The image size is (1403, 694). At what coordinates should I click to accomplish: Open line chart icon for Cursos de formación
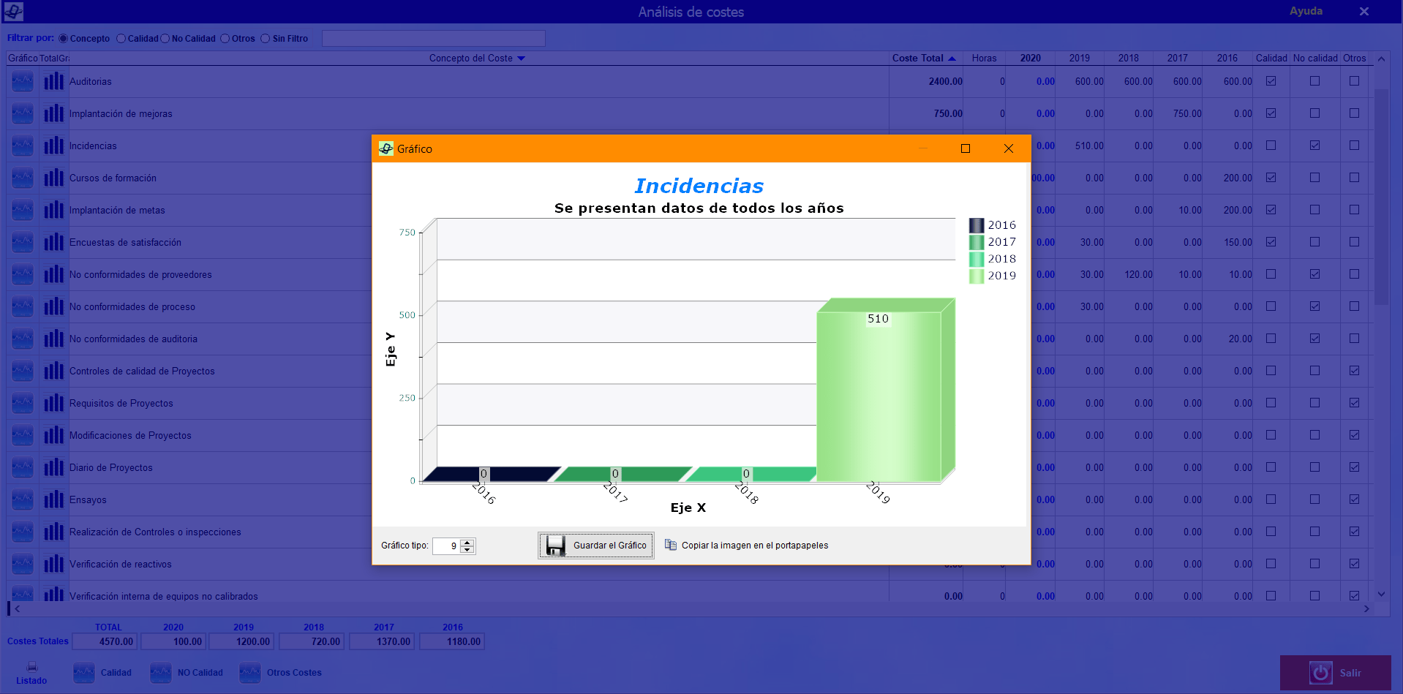[x=23, y=178]
